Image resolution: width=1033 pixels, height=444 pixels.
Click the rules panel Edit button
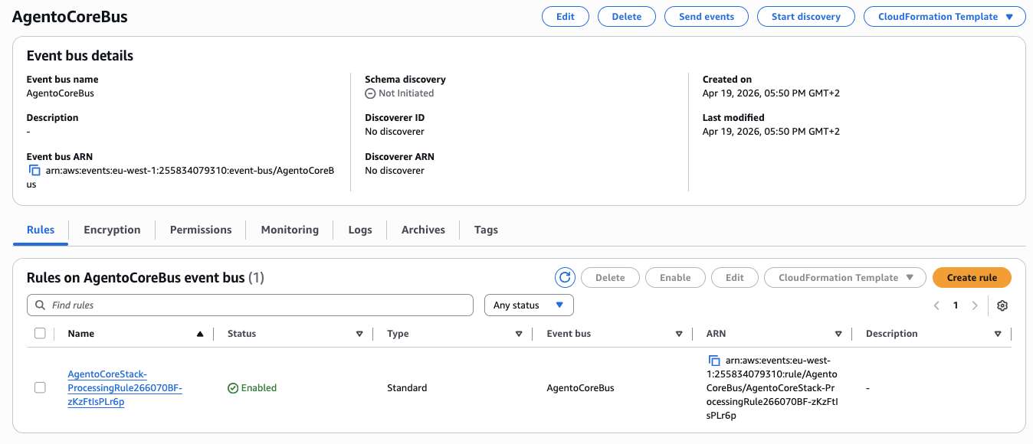point(735,277)
